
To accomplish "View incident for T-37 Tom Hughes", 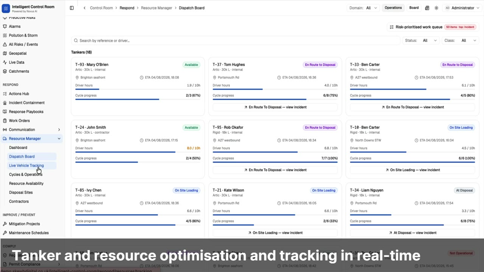I will (275, 107).
